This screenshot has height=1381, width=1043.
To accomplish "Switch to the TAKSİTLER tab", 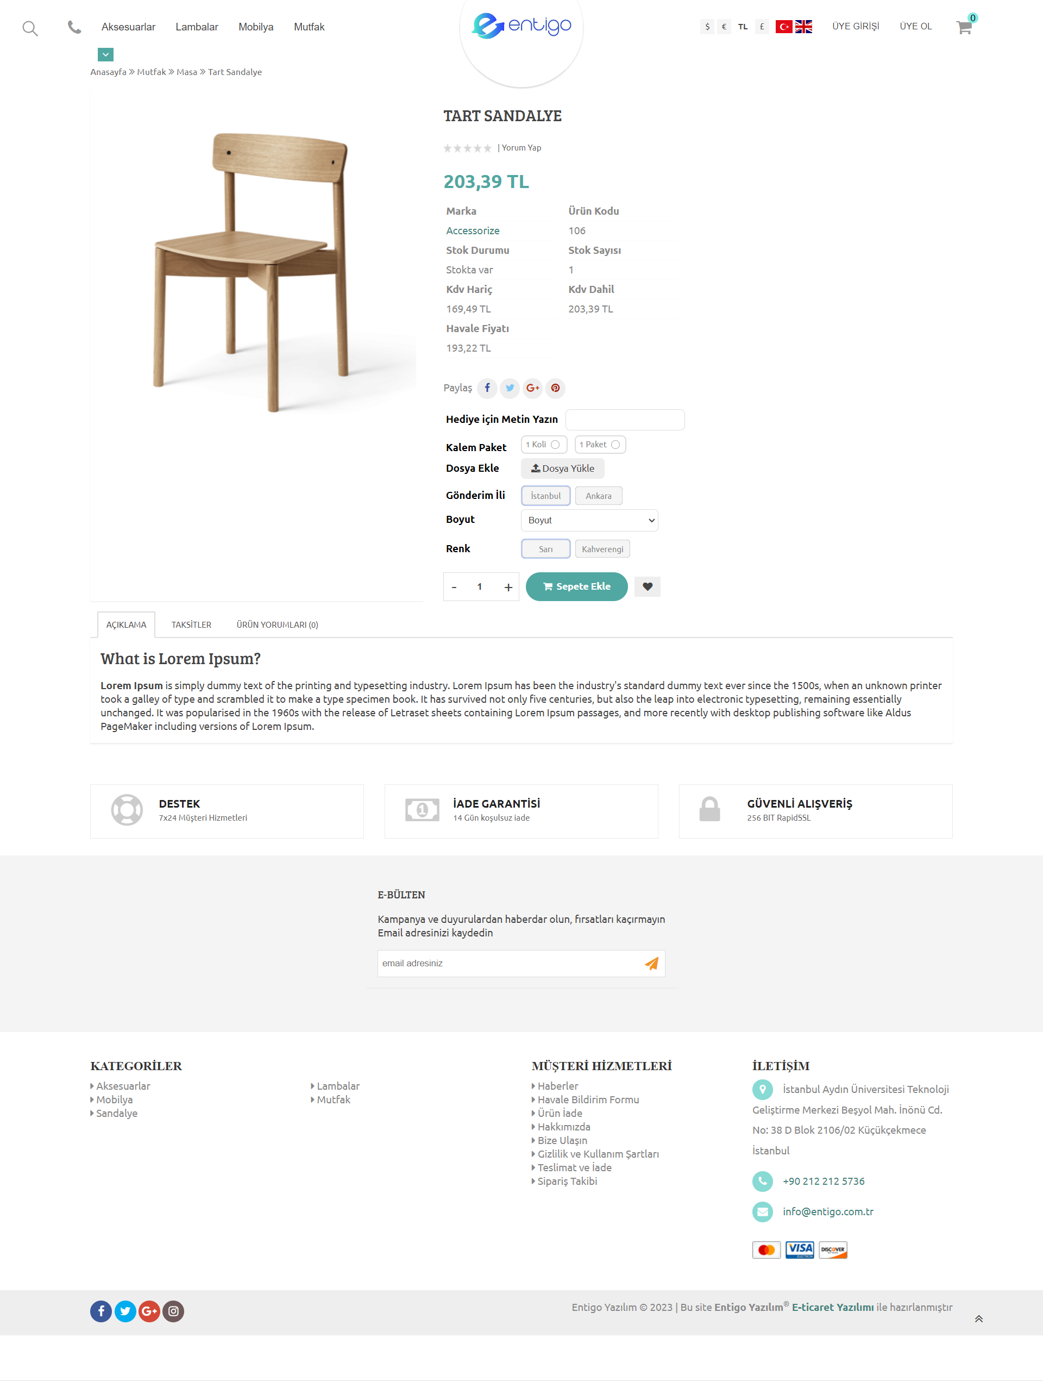I will (x=191, y=624).
